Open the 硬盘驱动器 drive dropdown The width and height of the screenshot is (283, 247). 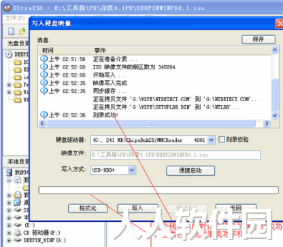[x=211, y=140]
